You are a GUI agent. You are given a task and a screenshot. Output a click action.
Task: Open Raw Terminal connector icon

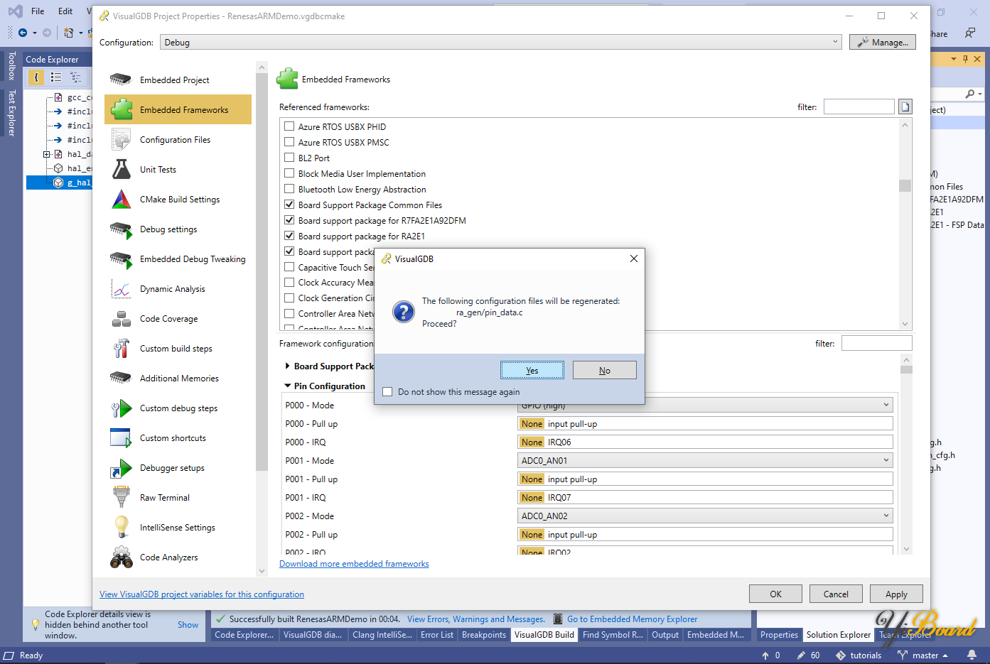(122, 498)
